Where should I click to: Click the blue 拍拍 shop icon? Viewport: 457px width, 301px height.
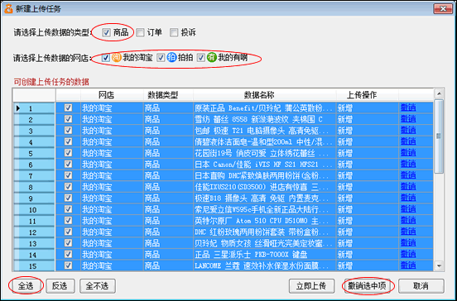click(x=171, y=58)
